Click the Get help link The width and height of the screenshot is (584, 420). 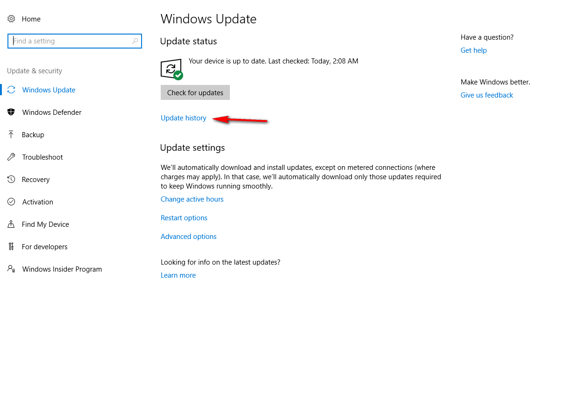pos(474,50)
